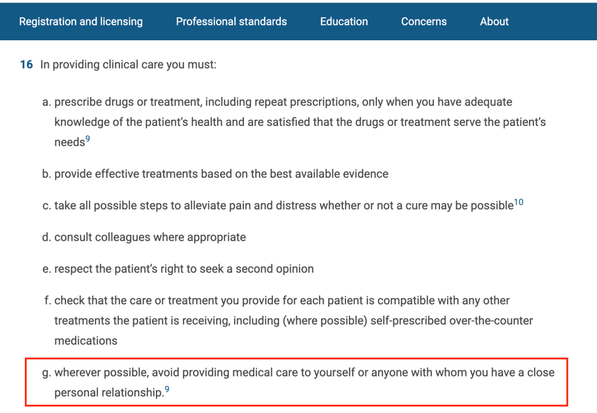Click item a about prescribing drugs
This screenshot has width=597, height=413.
click(294, 121)
